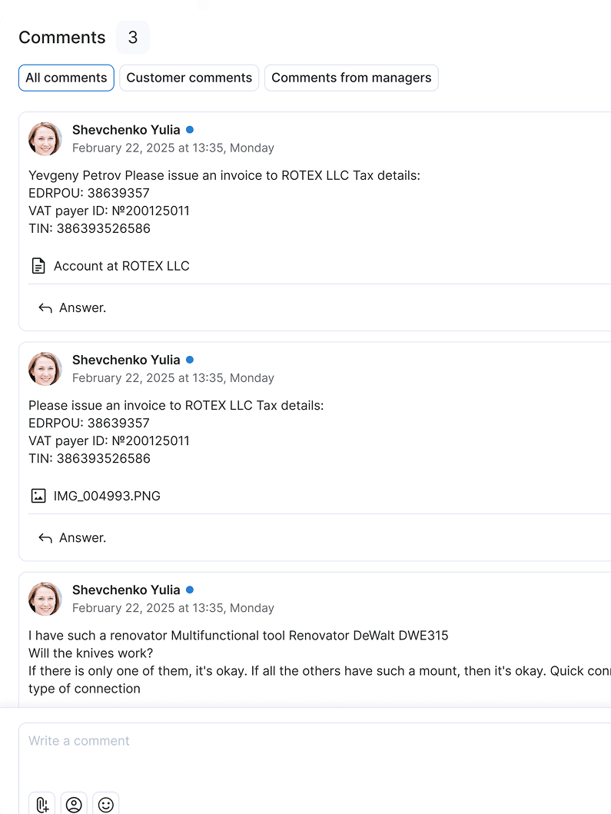This screenshot has height=814, width=611.
Task: Click the blue status dot in third comment
Action: pos(190,590)
